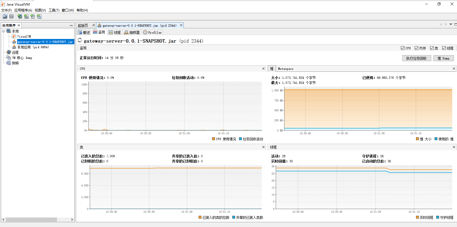Uncheck the 类 classes checkbox
Image resolution: width=457 pixels, height=227 pixels.
click(432, 48)
